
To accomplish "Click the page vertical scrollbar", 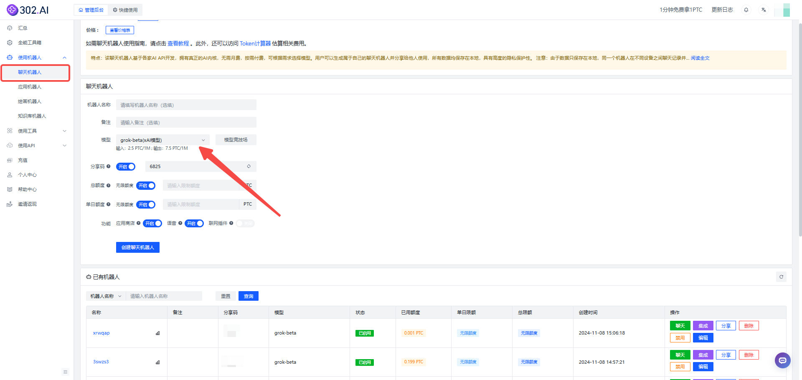I will click(800, 129).
